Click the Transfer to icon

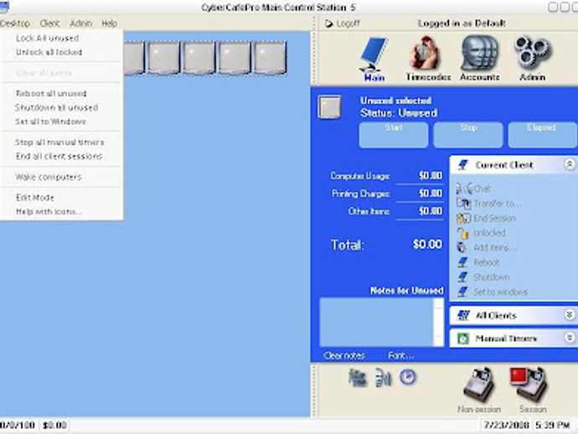coord(463,203)
